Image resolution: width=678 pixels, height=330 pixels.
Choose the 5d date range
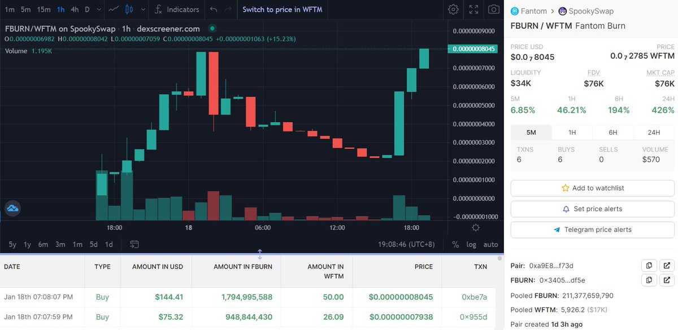94,244
